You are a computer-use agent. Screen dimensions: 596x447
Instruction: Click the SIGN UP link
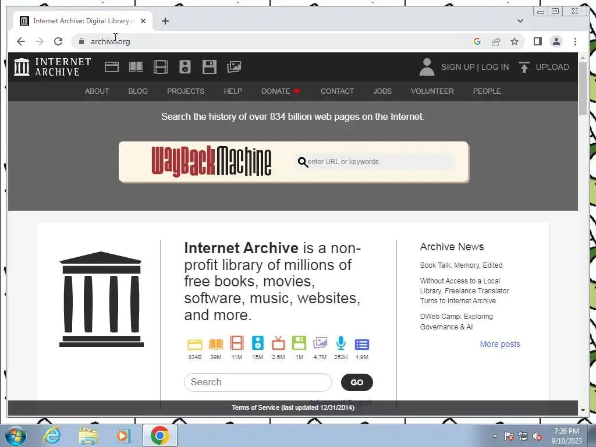coord(457,67)
